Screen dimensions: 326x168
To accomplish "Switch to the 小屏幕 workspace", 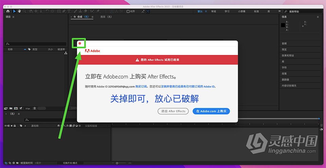I will [241, 12].
